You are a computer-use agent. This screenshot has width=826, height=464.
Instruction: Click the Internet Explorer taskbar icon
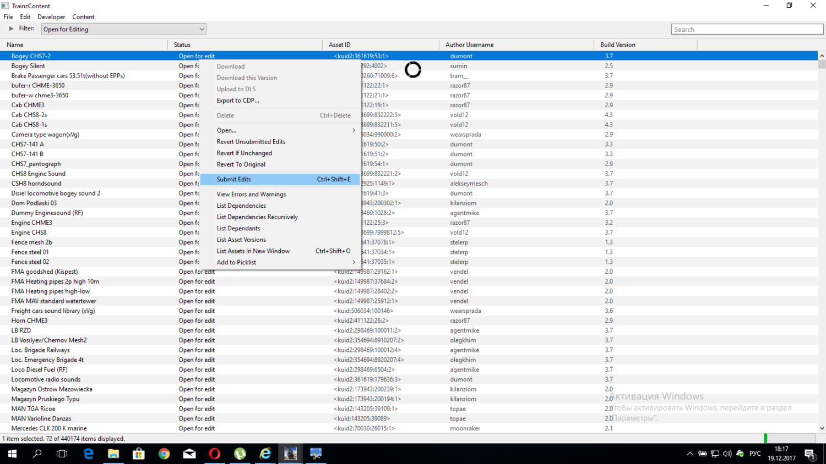(x=265, y=454)
